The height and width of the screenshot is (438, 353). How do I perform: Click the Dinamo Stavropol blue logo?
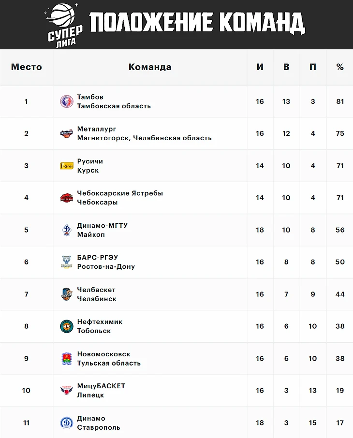(66, 423)
